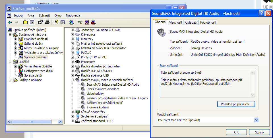Open the Využití zařízení dropdown
Image resolution: width=273 pixels, height=138 pixels.
pyautogui.click(x=256, y=120)
